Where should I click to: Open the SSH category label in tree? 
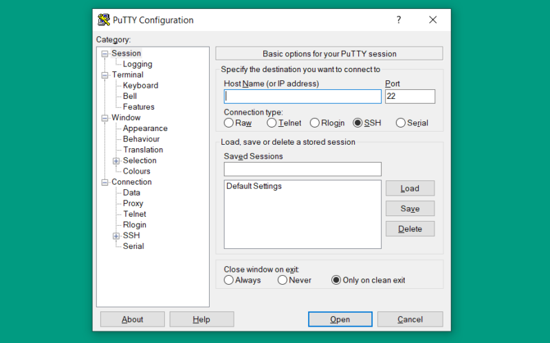[x=131, y=235]
